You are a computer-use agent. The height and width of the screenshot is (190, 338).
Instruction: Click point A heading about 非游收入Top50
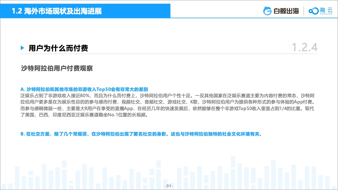tap(84, 89)
